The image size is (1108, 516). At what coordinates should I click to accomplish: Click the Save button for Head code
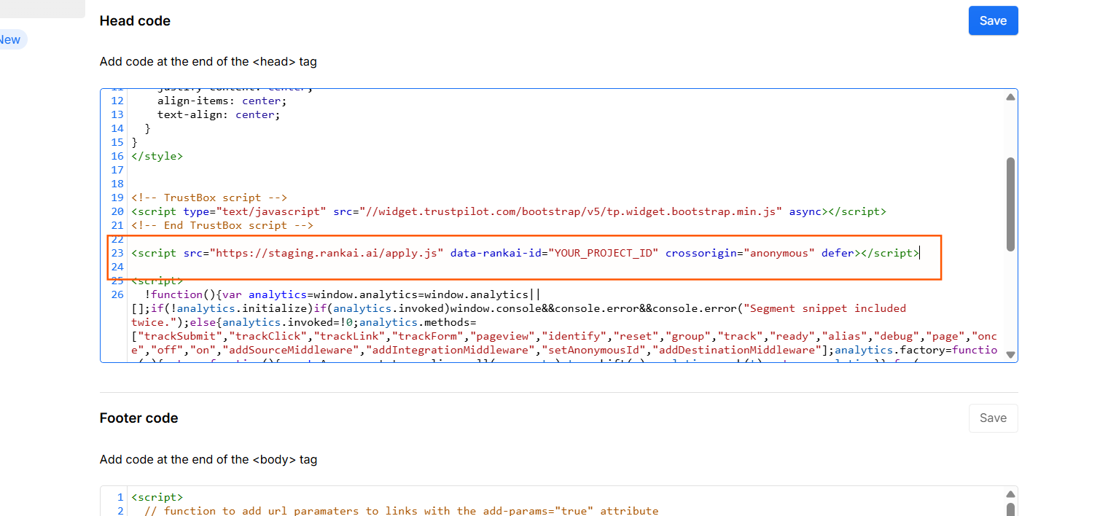pyautogui.click(x=993, y=20)
